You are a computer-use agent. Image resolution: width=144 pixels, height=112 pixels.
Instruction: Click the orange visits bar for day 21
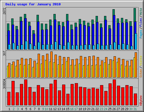coord(94,67)
